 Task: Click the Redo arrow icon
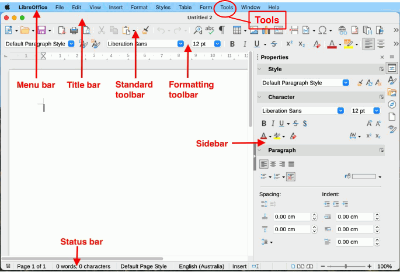pyautogui.click(x=178, y=30)
